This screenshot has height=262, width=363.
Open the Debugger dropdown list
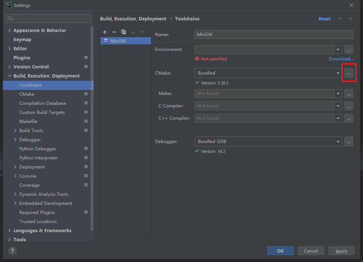pos(338,142)
